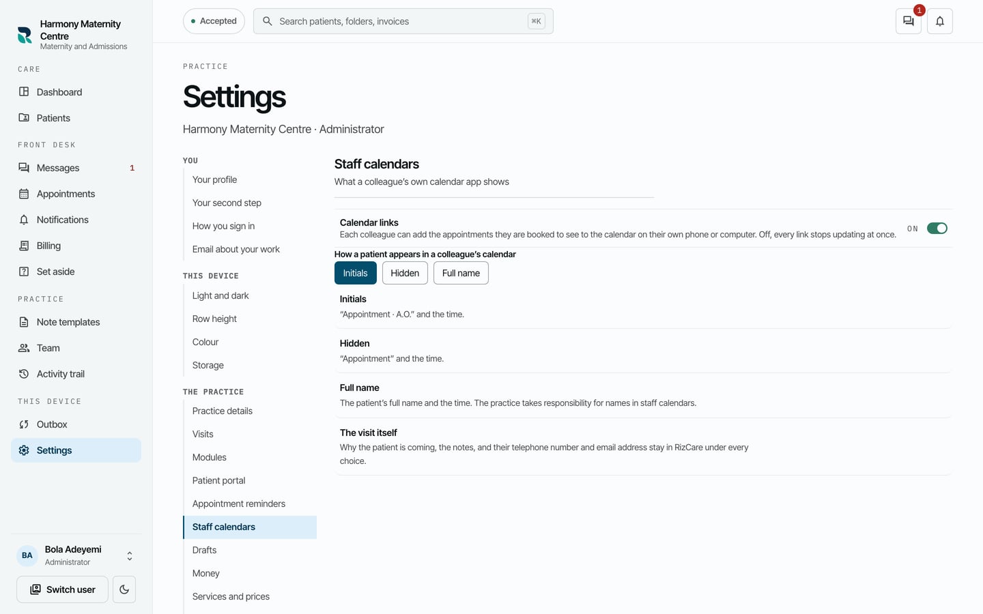Screen dimensions: 983x614
Task: Open Light and dark settings
Action: pos(250,295)
